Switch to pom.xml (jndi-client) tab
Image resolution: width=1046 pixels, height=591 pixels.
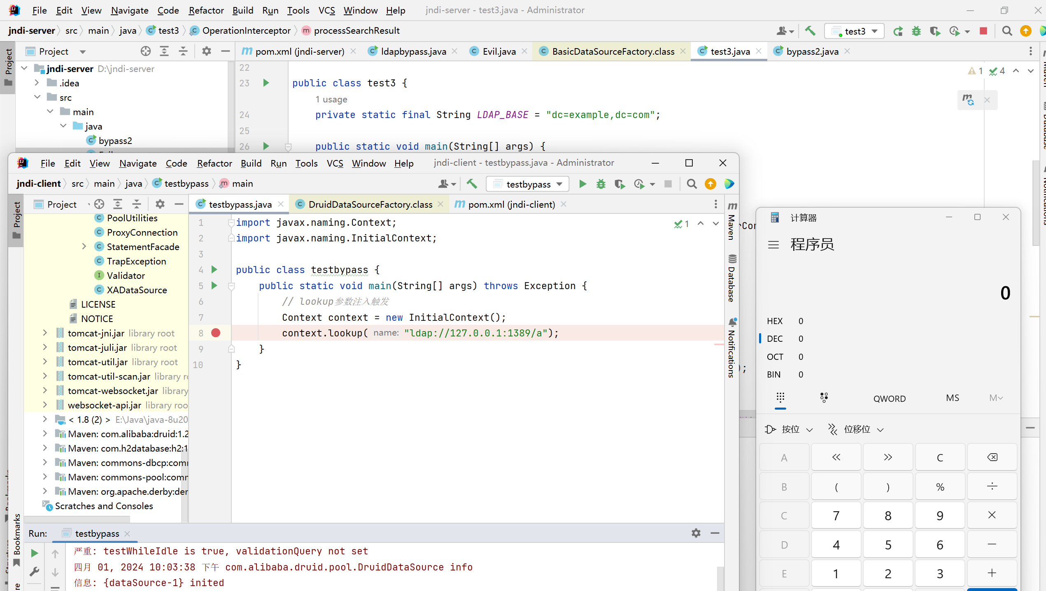(511, 204)
